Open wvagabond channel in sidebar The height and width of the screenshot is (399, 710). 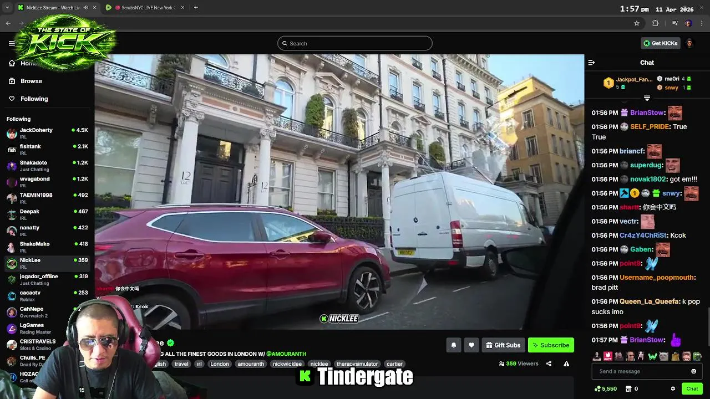47,182
